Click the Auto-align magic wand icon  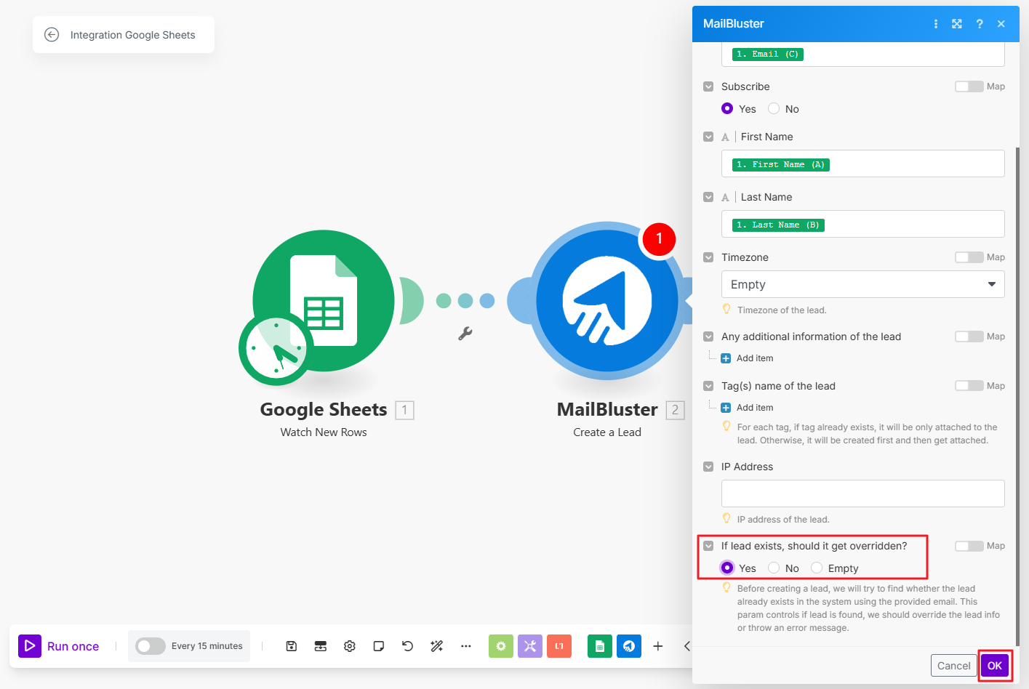pyautogui.click(x=437, y=646)
